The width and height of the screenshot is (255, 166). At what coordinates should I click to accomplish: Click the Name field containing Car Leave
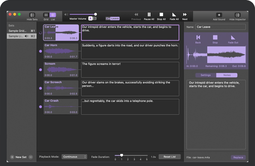[x=220, y=27]
